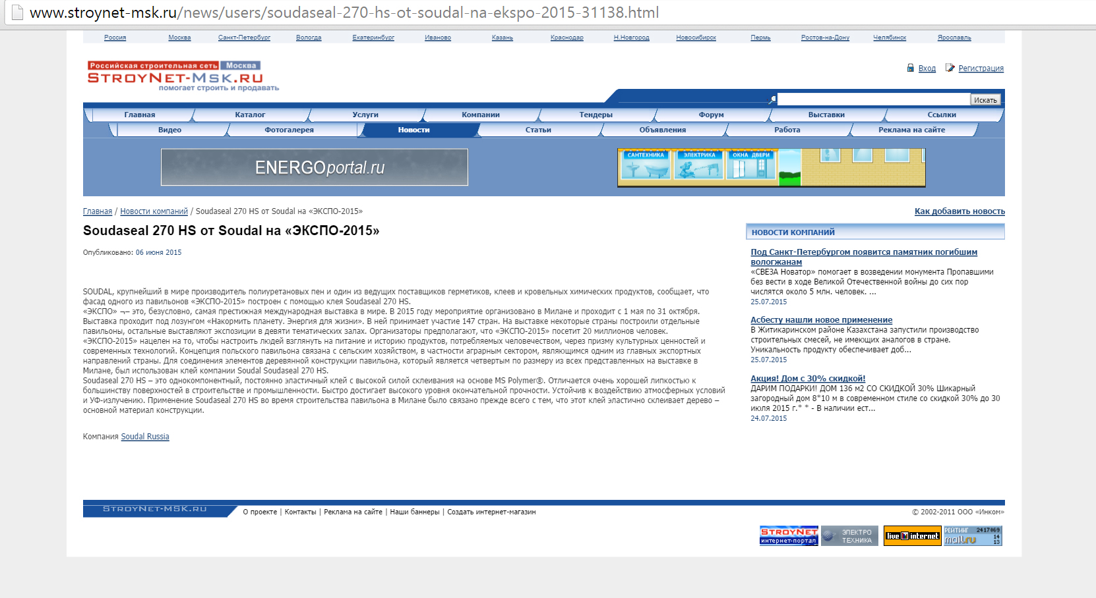Switch to the Статьи submenu tab
This screenshot has height=598, width=1096.
pyautogui.click(x=538, y=130)
